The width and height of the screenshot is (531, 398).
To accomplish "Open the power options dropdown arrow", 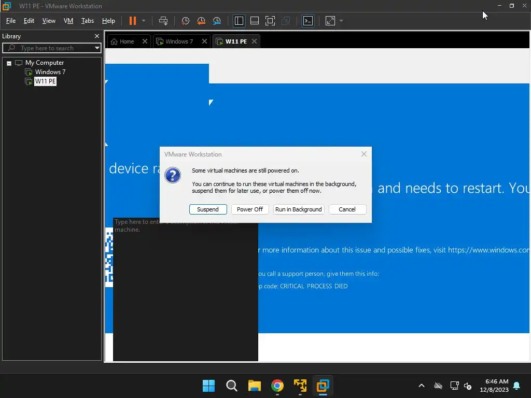I will pos(144,21).
